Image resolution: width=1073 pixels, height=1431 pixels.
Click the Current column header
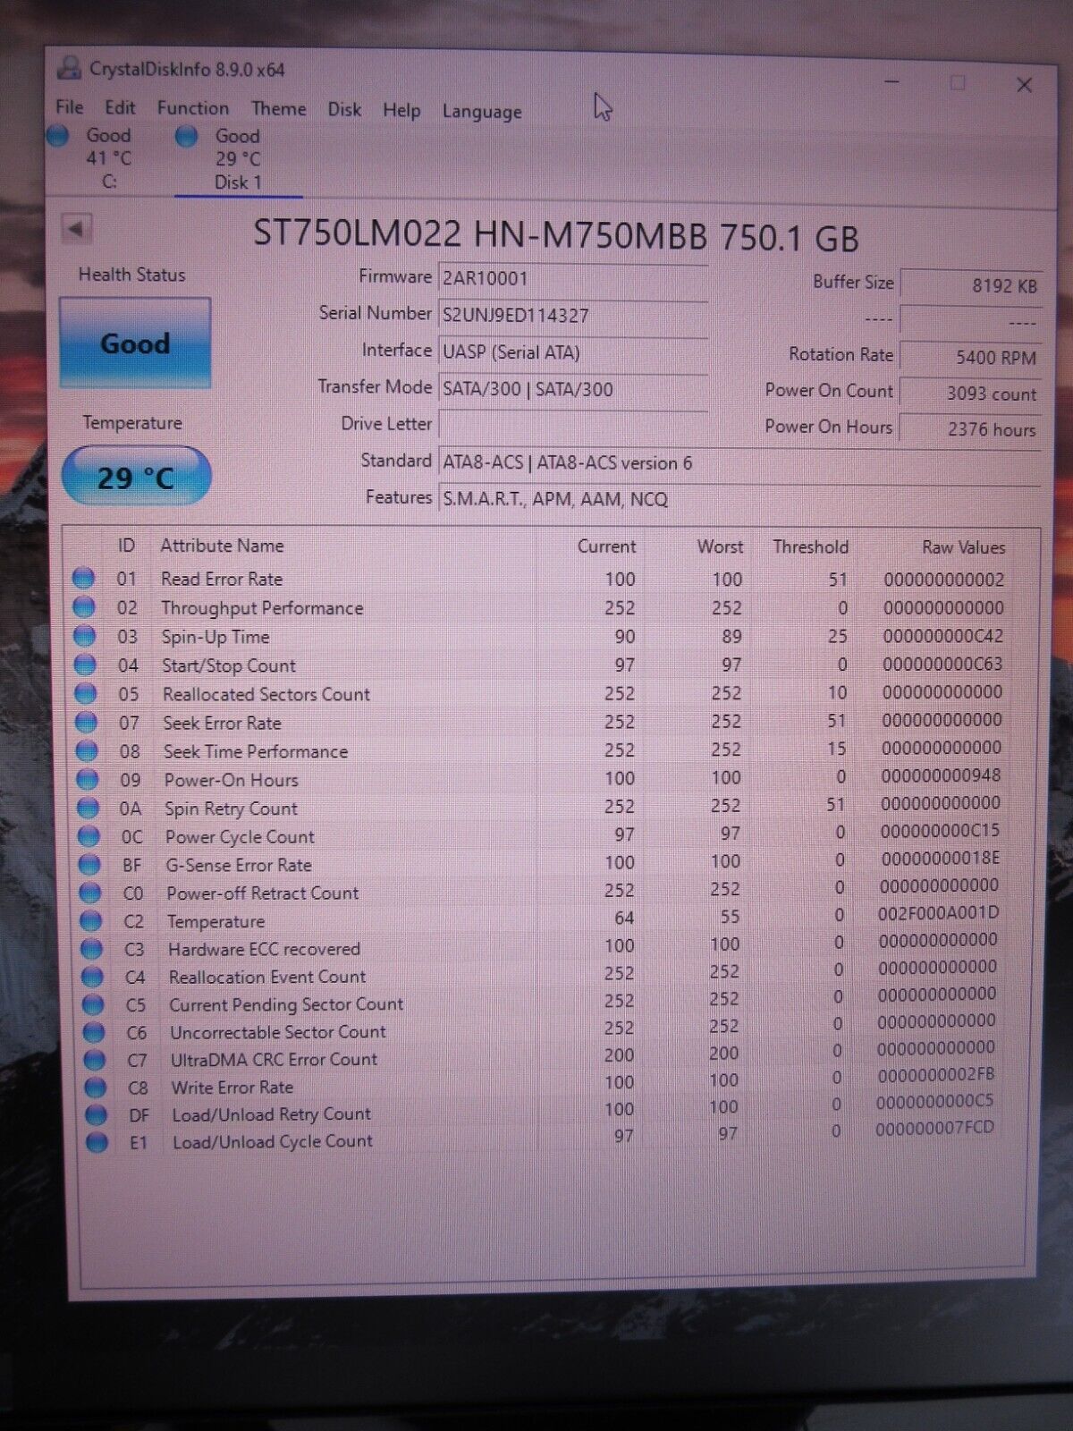[x=606, y=546]
